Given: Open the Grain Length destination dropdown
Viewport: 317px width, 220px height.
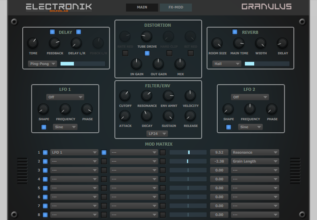Looking at the screenshot, I should pos(255,161).
